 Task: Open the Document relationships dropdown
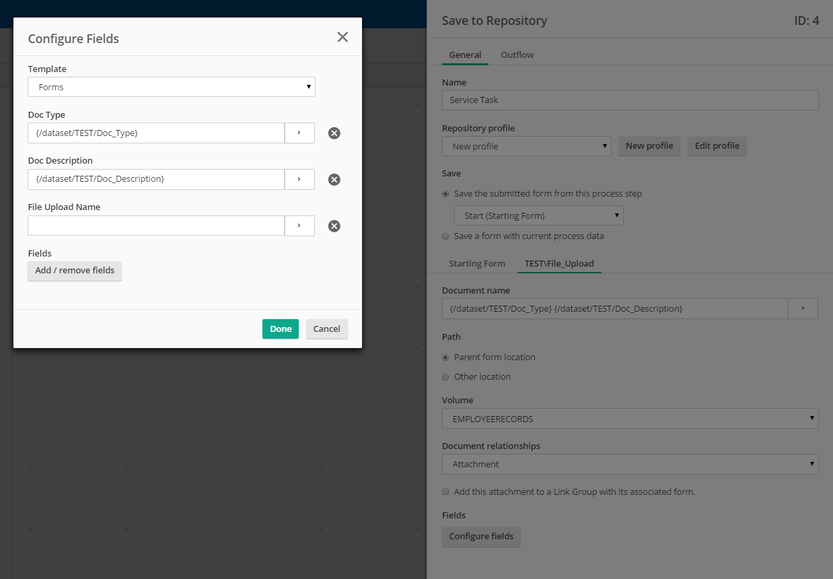(x=630, y=465)
